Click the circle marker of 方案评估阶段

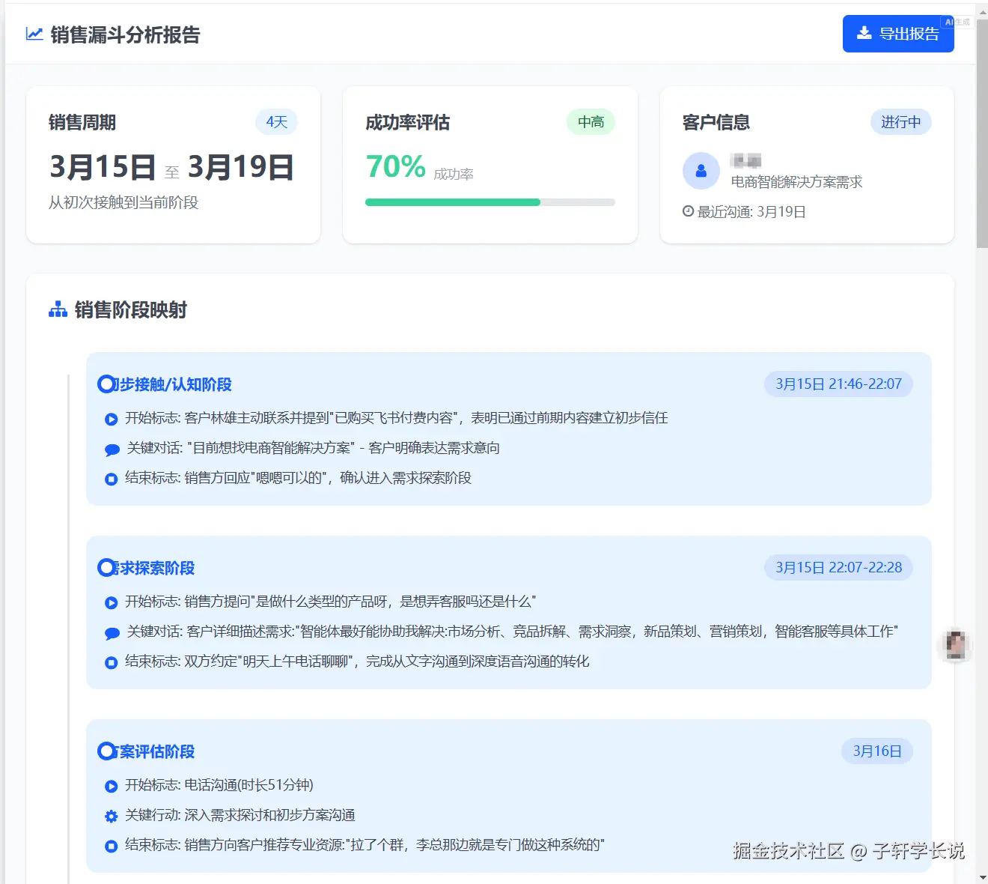(x=106, y=751)
